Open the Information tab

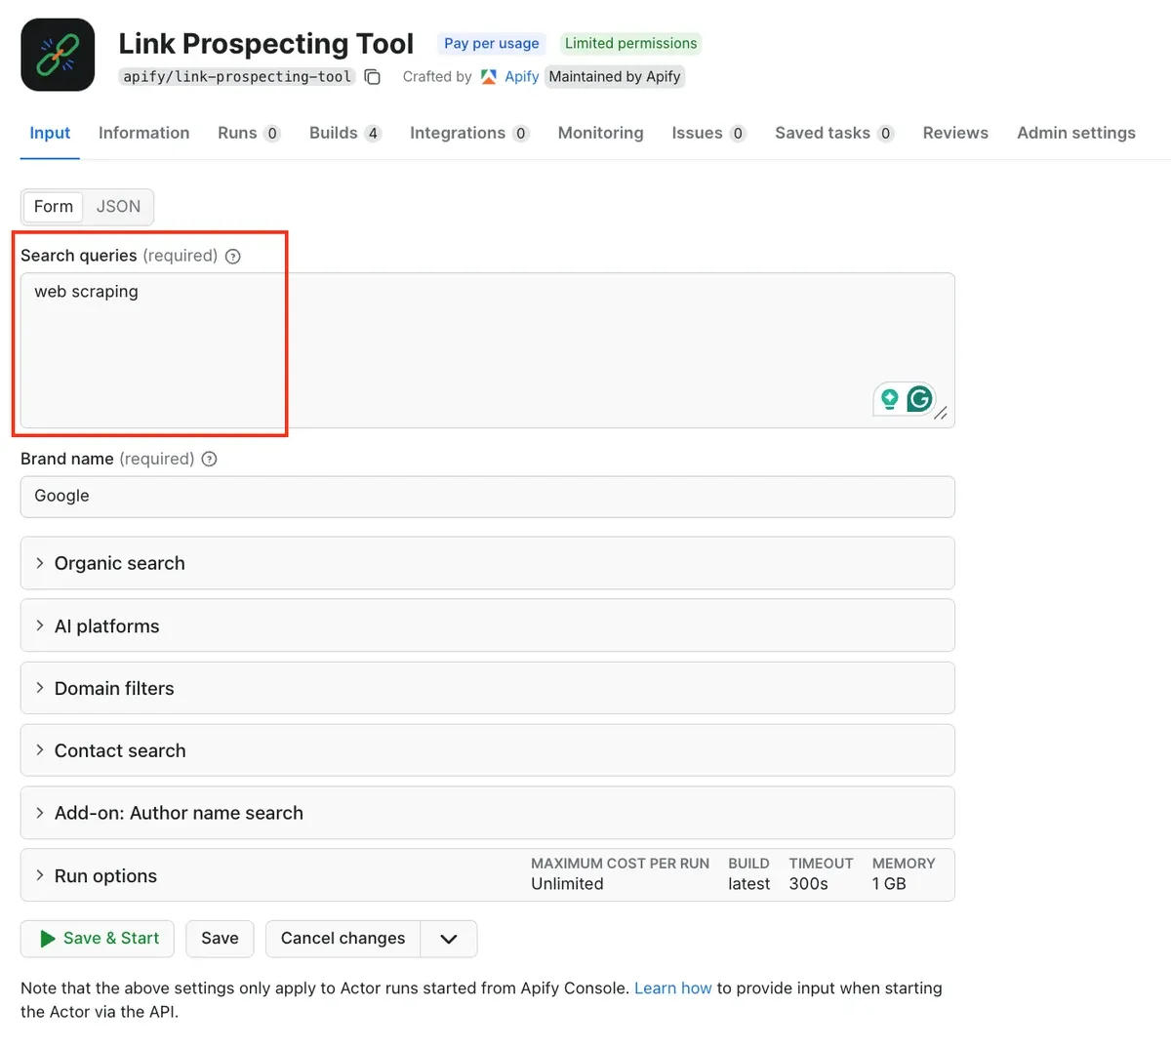click(143, 134)
